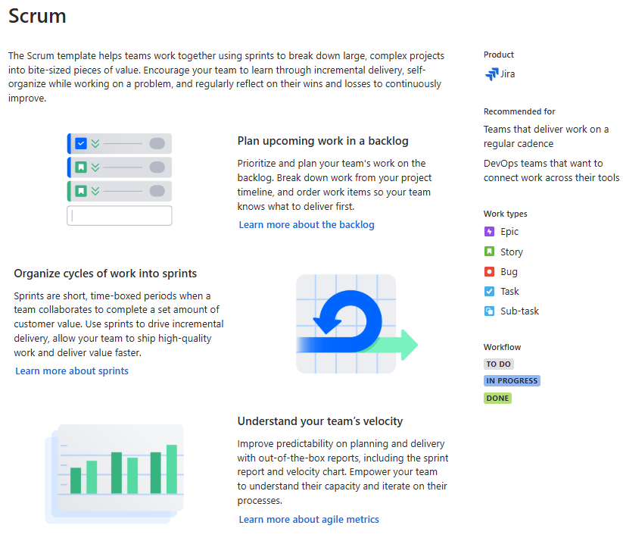Viewport: 623px width, 541px height.
Task: Click the TO DO workflow status lozenge
Action: (x=498, y=364)
